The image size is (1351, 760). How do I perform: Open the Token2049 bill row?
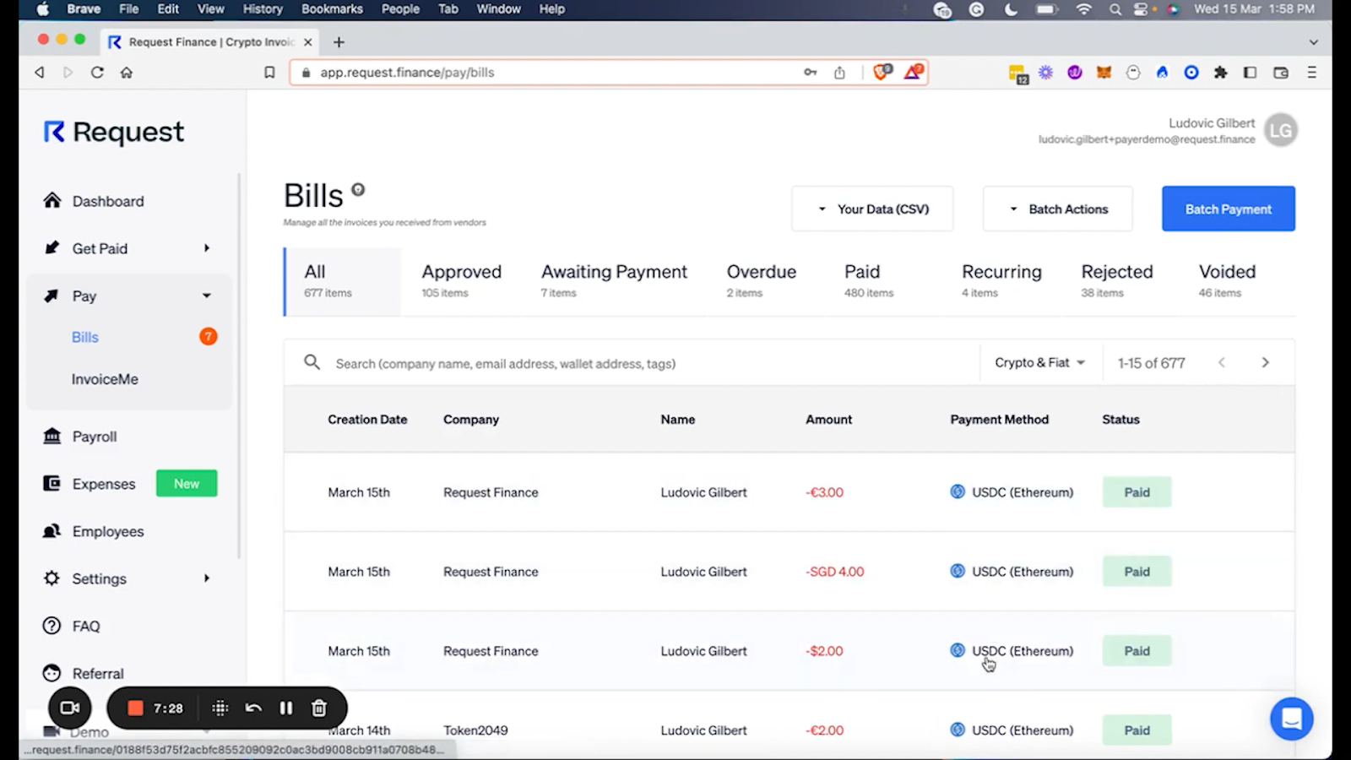[789, 726]
